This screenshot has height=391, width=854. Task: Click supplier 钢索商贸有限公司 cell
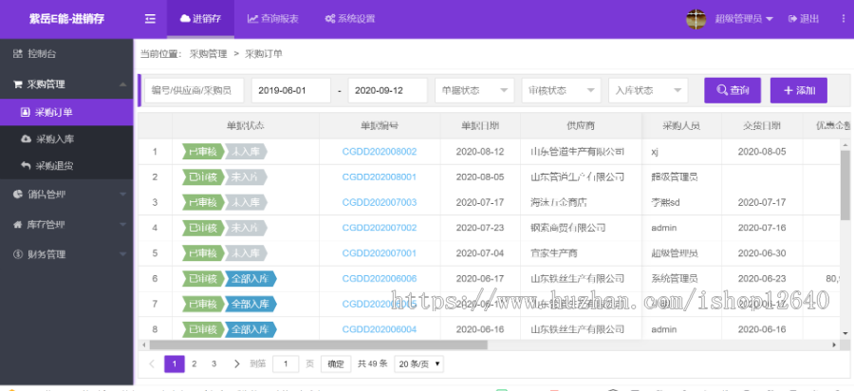coord(581,228)
